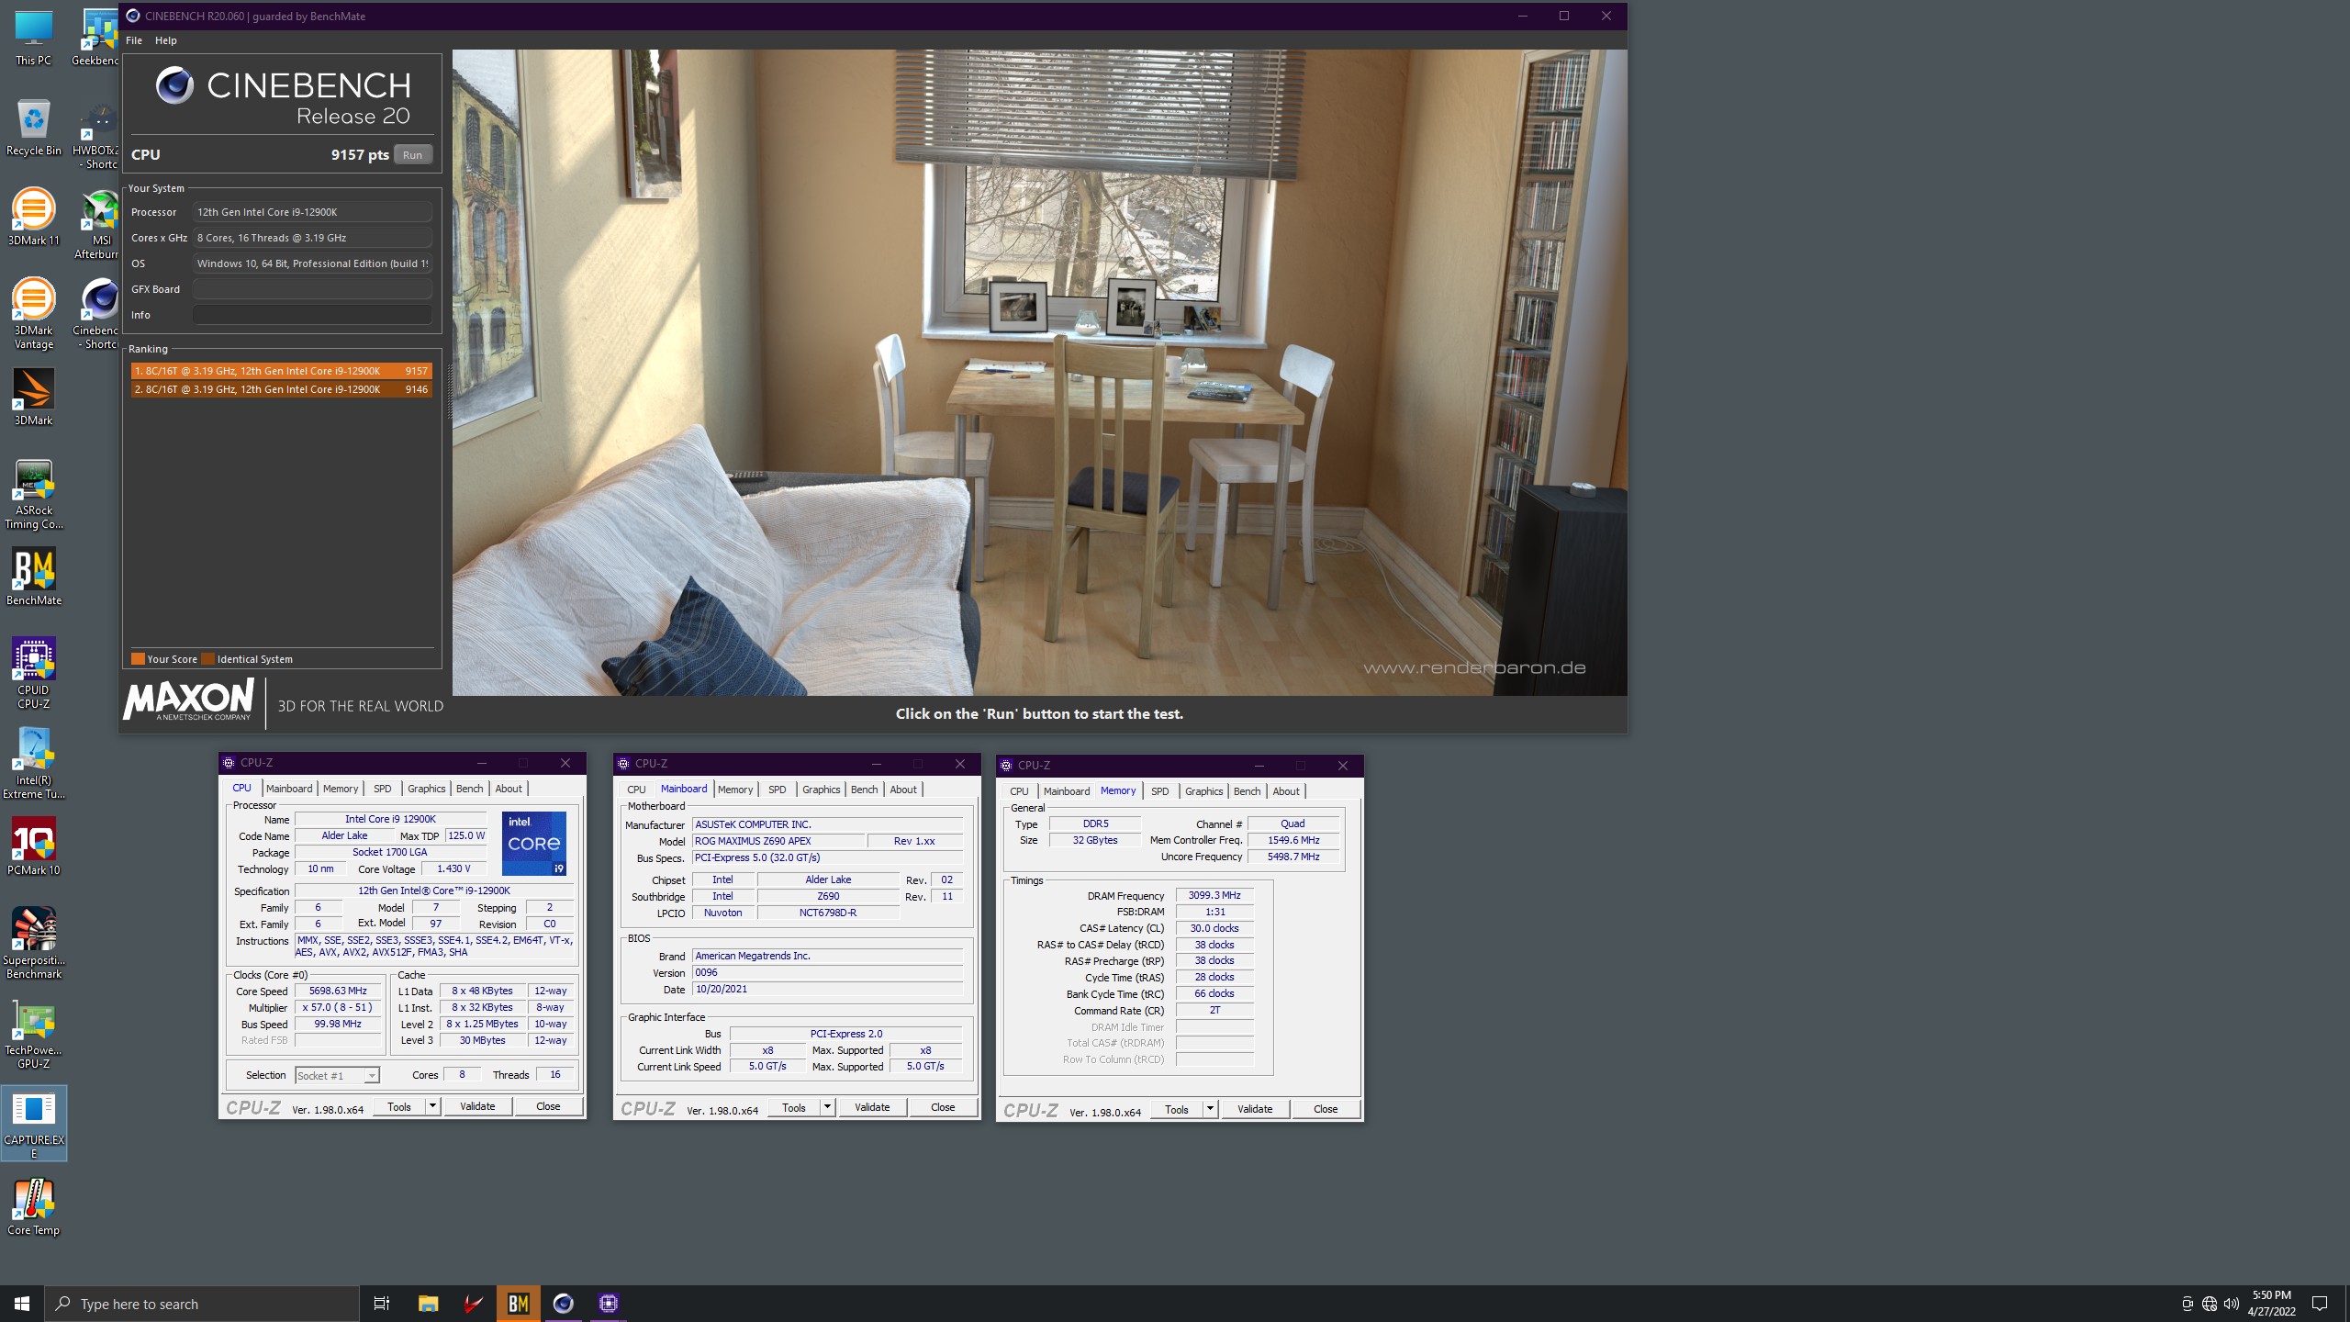Open TechPowerUp GPU-Z desktop icon
The image size is (2350, 1322).
33,1034
